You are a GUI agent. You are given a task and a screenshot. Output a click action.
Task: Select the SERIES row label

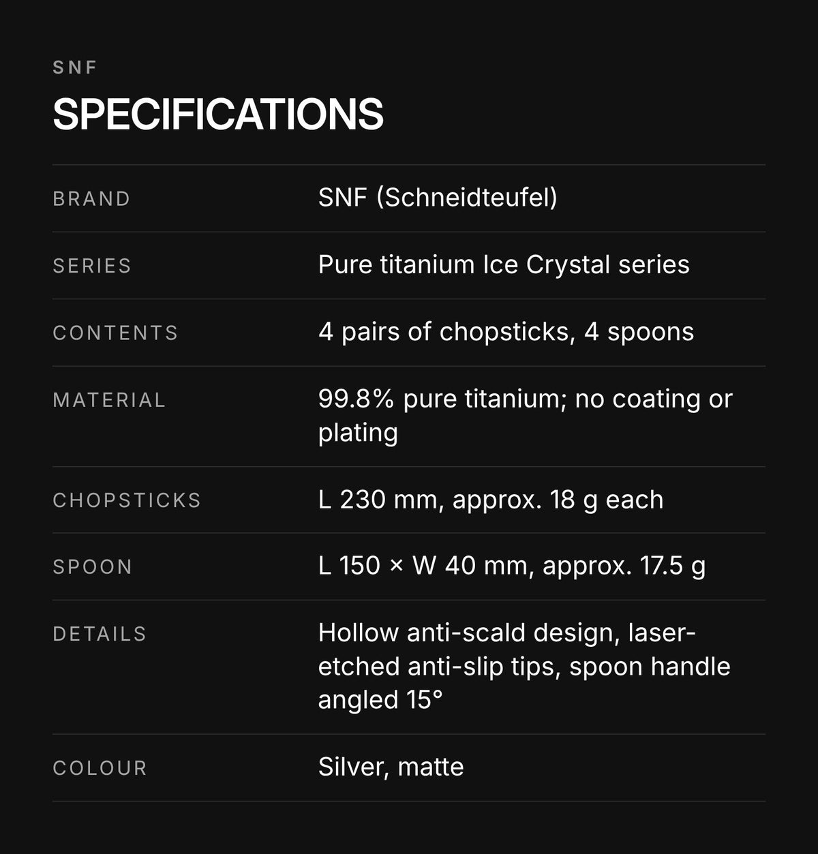tap(92, 265)
